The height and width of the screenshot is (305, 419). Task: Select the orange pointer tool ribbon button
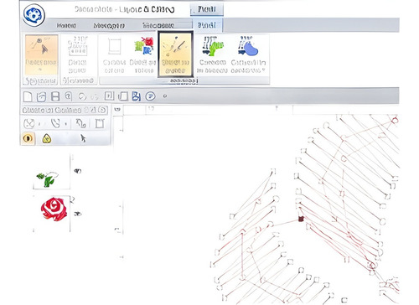[41, 54]
